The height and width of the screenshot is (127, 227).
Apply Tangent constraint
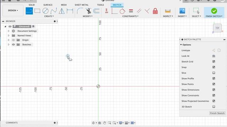[122, 11]
